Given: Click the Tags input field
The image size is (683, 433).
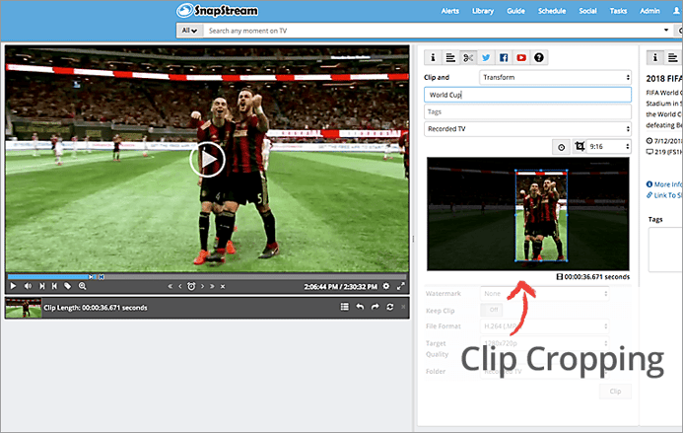Looking at the screenshot, I should pos(527,111).
